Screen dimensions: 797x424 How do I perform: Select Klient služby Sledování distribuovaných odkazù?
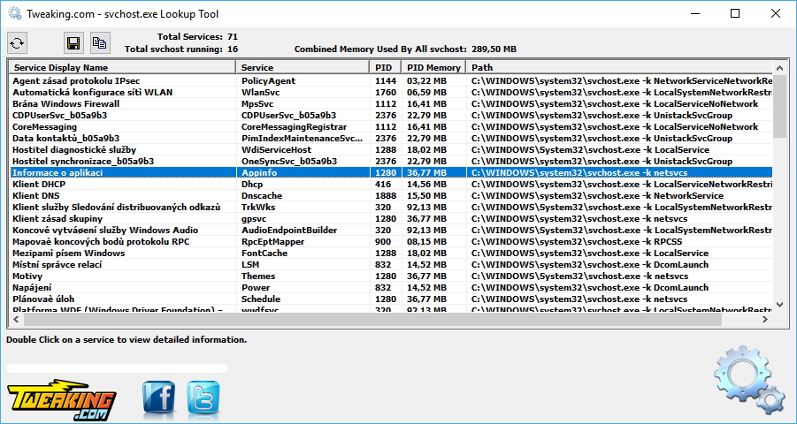point(391,208)
